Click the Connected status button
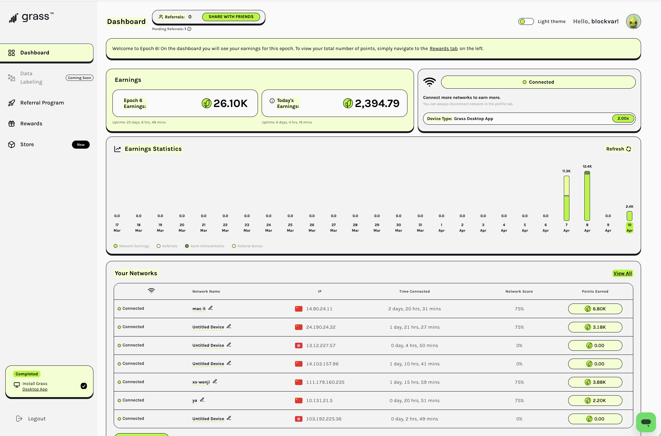 click(x=538, y=82)
